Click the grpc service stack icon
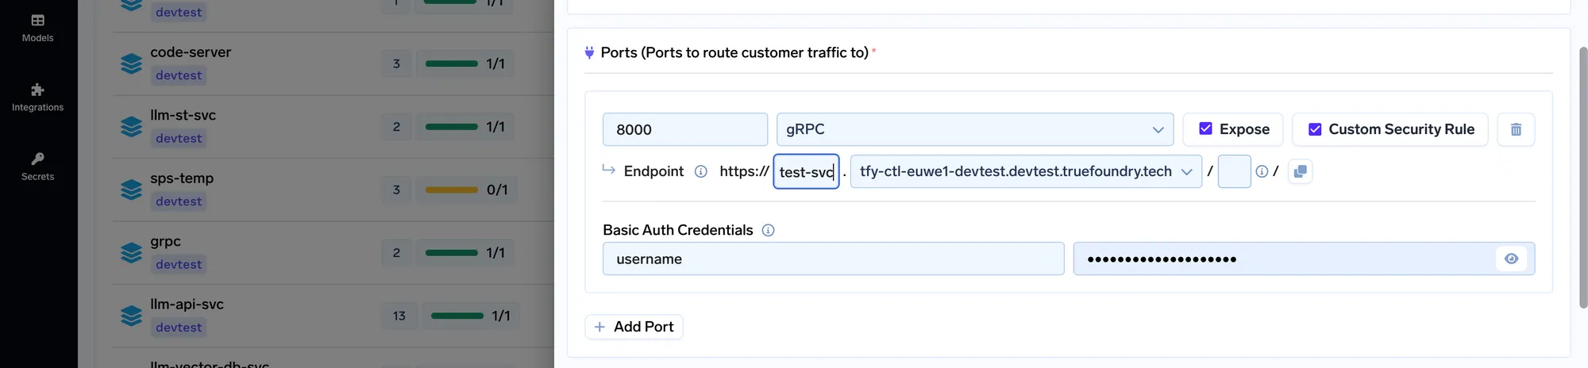This screenshot has height=368, width=1588. tap(131, 252)
